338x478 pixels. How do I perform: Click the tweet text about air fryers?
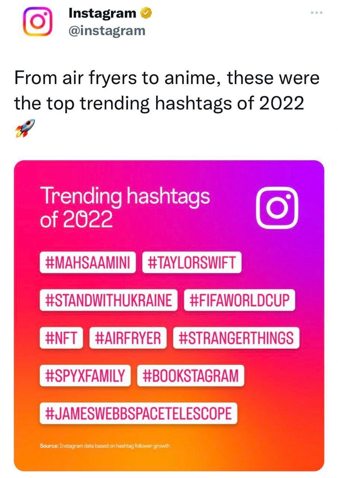[167, 91]
